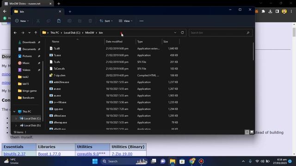Refresh the bin folder
Screen dimensions: 296x166
182,33
